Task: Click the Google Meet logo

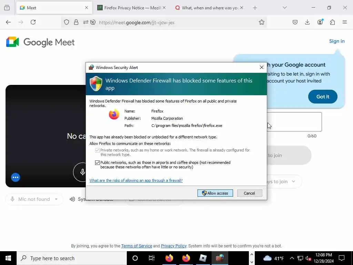Action: [x=40, y=42]
